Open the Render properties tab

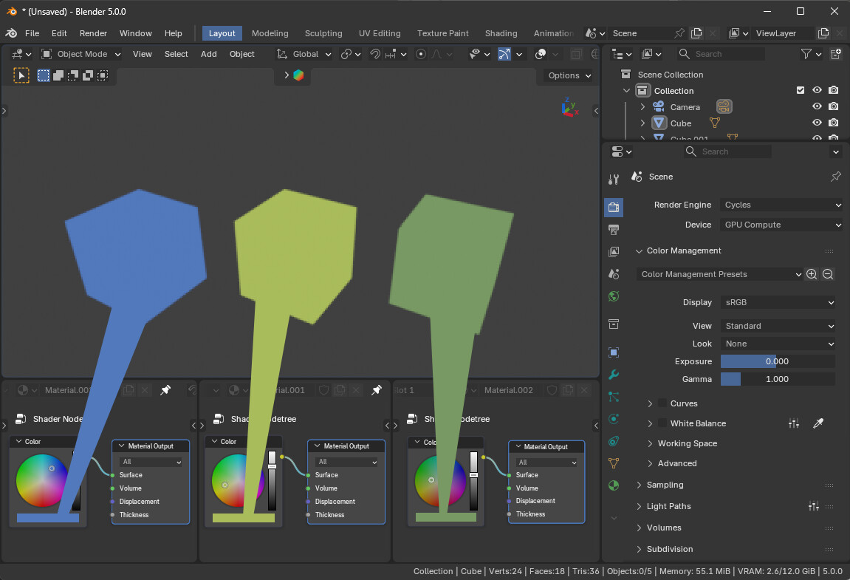[614, 208]
